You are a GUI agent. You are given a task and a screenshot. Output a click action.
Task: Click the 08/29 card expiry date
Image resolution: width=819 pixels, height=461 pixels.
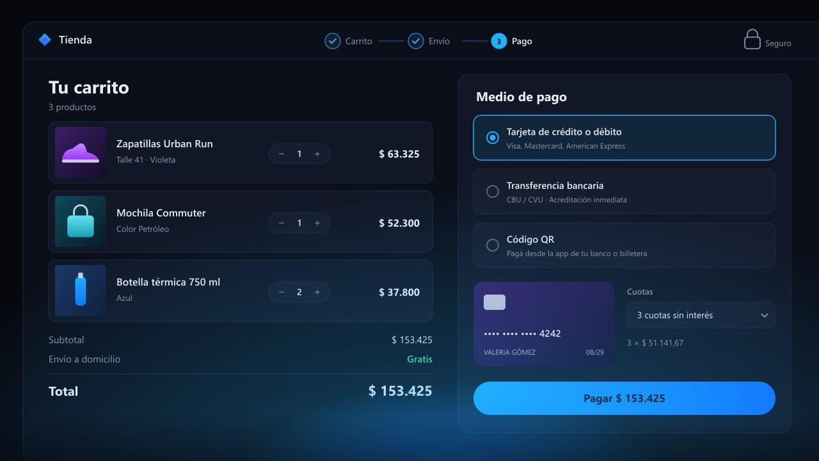point(595,352)
